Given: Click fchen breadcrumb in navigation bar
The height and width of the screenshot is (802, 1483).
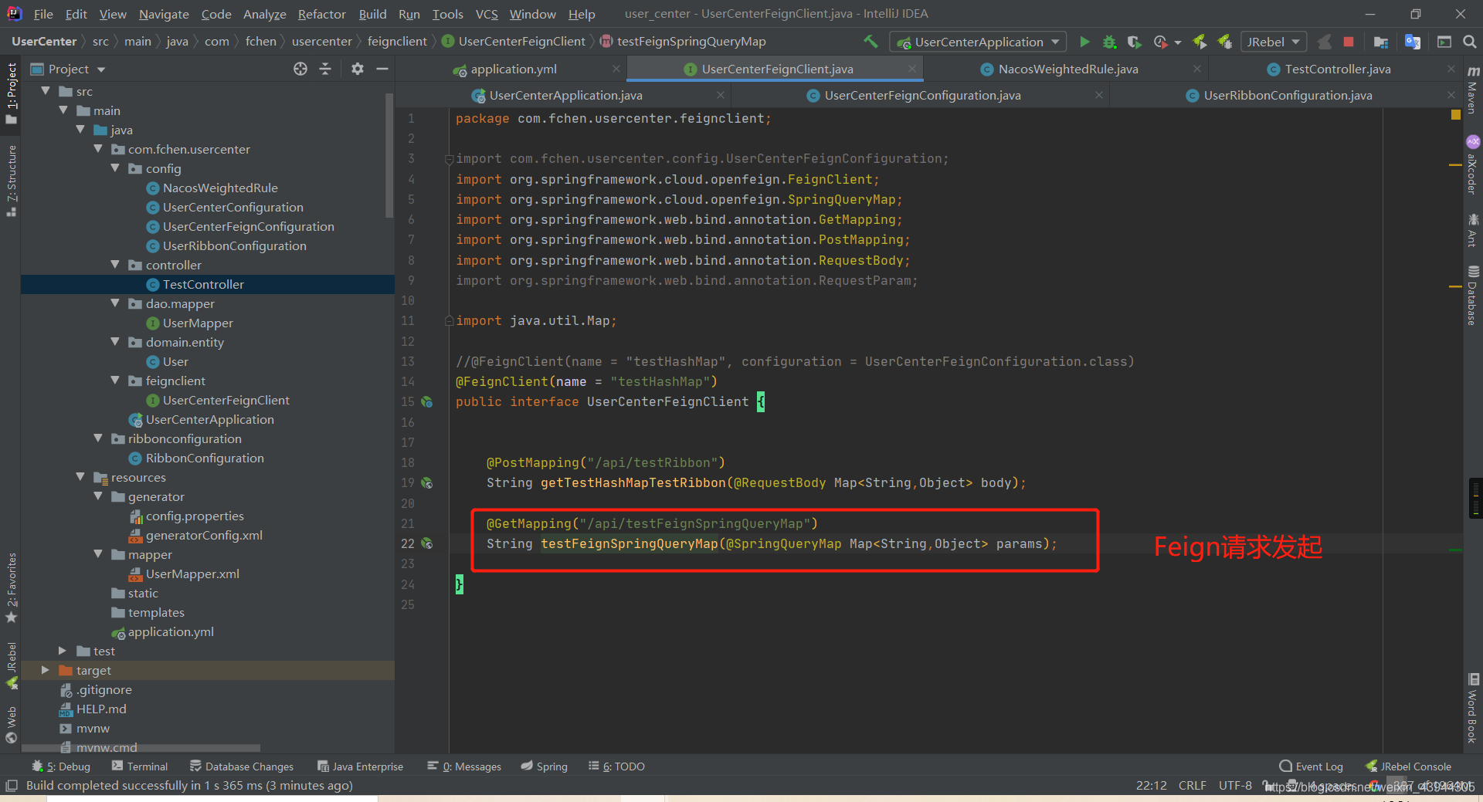Looking at the screenshot, I should click(260, 42).
